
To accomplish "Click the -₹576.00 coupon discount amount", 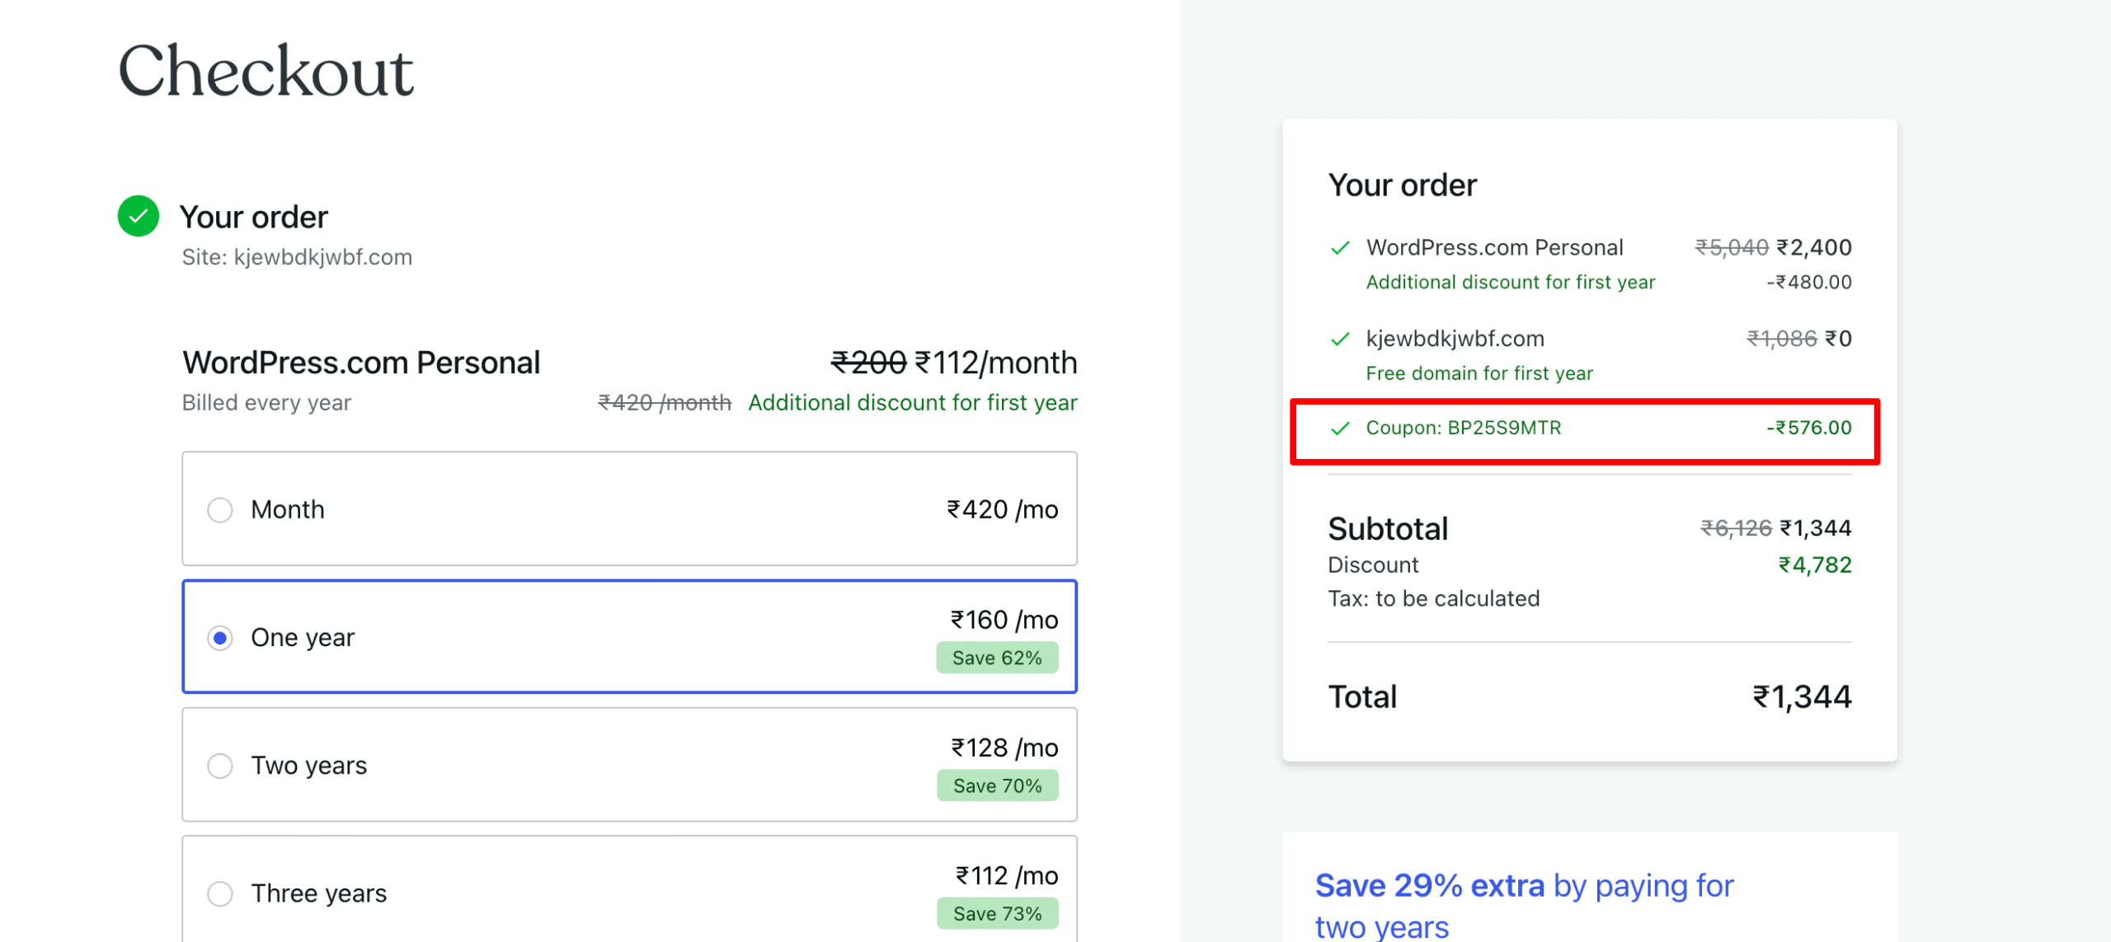I will click(x=1808, y=428).
